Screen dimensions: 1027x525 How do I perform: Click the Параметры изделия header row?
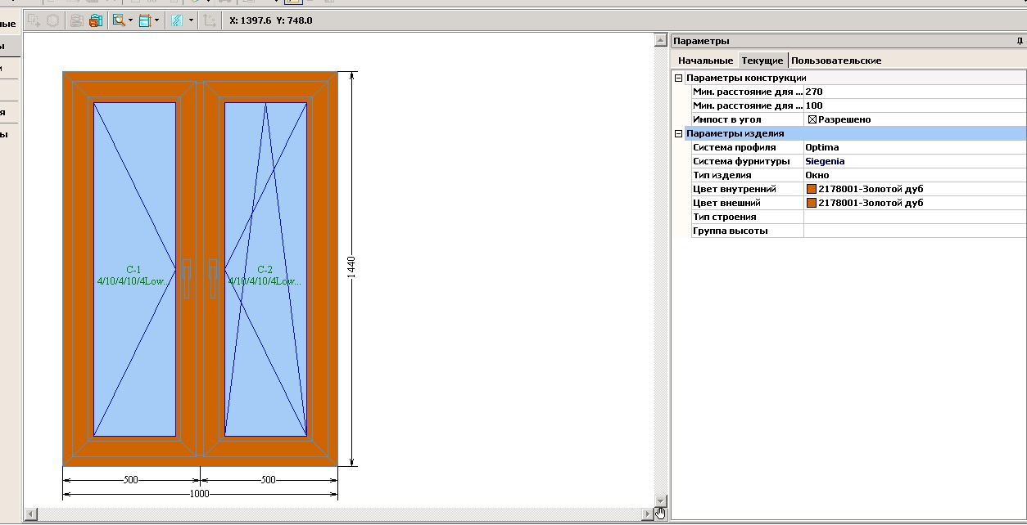(855, 133)
